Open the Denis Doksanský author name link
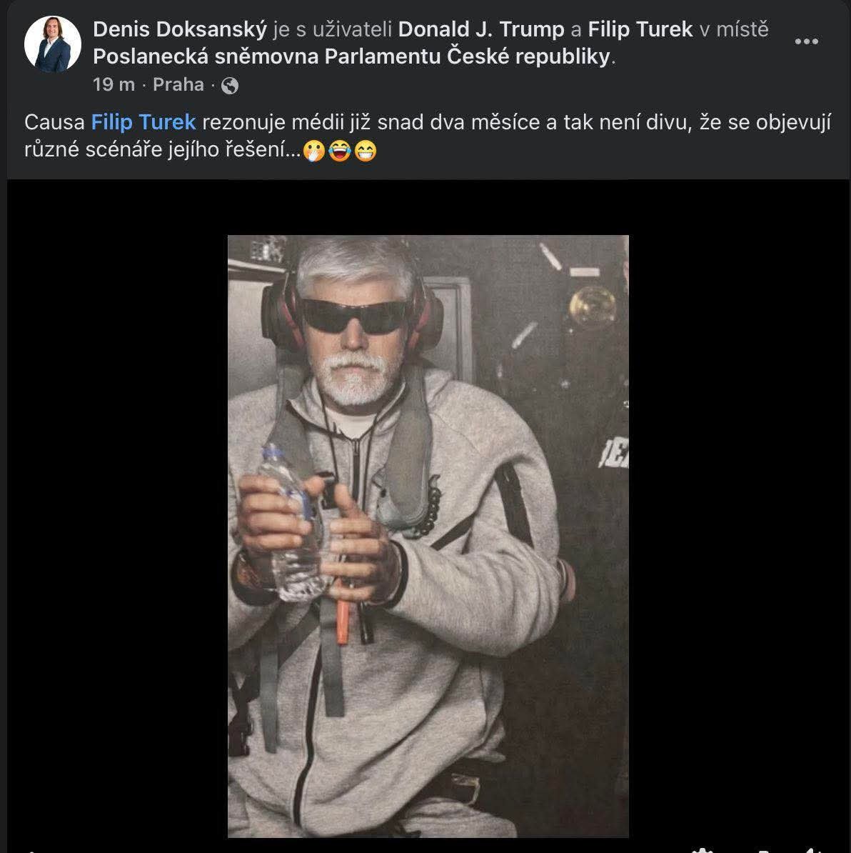Screen dimensions: 851x853 [180, 29]
